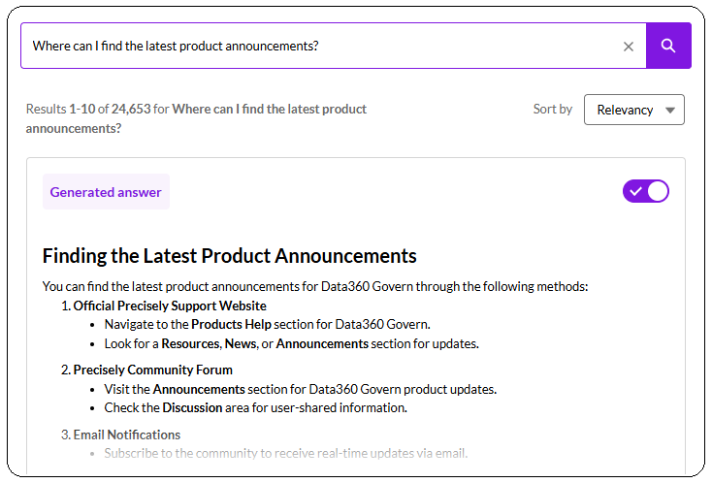Click the bold Products Help text
This screenshot has height=483, width=712.
[x=231, y=324]
